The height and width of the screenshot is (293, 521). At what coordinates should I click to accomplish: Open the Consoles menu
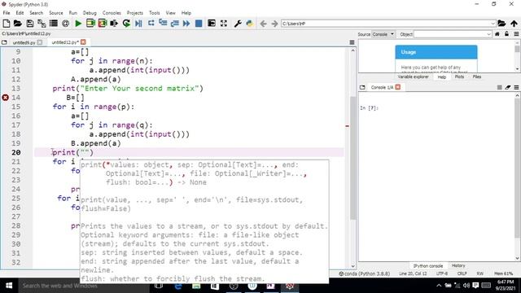tap(112, 13)
